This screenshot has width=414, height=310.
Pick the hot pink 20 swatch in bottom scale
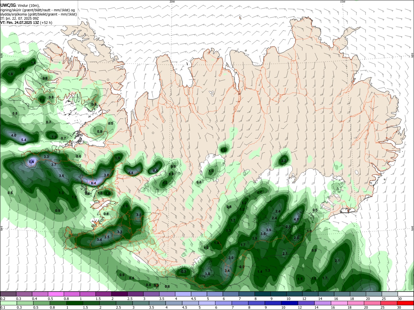point(373,303)
